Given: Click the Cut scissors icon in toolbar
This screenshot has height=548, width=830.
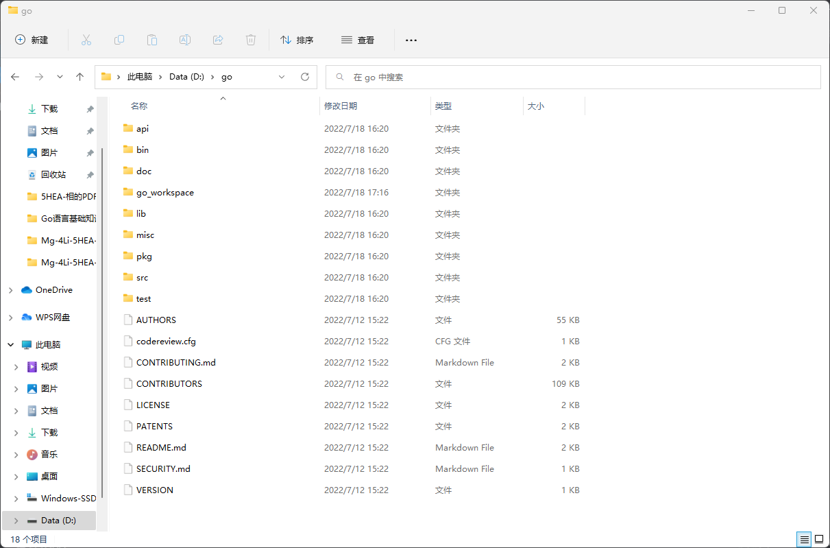Looking at the screenshot, I should click(x=86, y=40).
